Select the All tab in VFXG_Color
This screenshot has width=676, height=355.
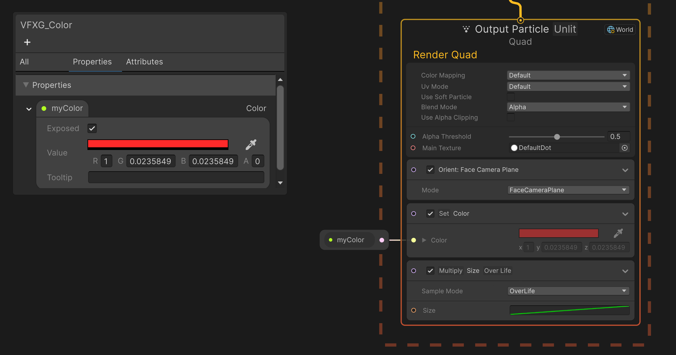click(x=24, y=62)
